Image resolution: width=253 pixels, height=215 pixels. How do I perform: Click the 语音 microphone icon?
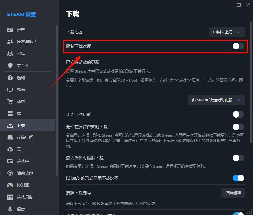pyautogui.click(x=10, y=209)
